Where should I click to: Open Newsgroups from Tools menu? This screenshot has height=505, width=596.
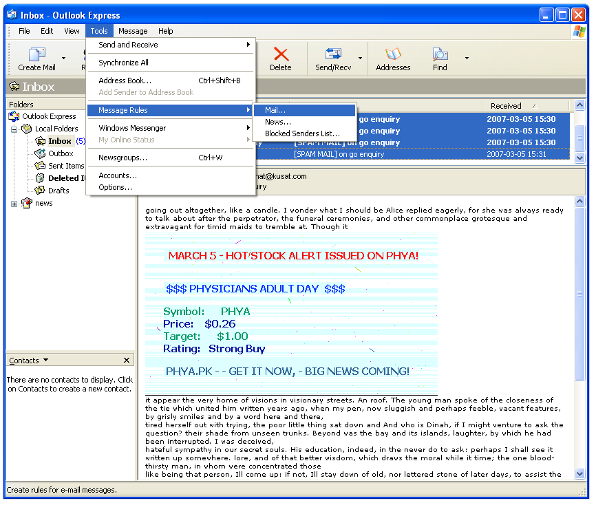click(170, 158)
